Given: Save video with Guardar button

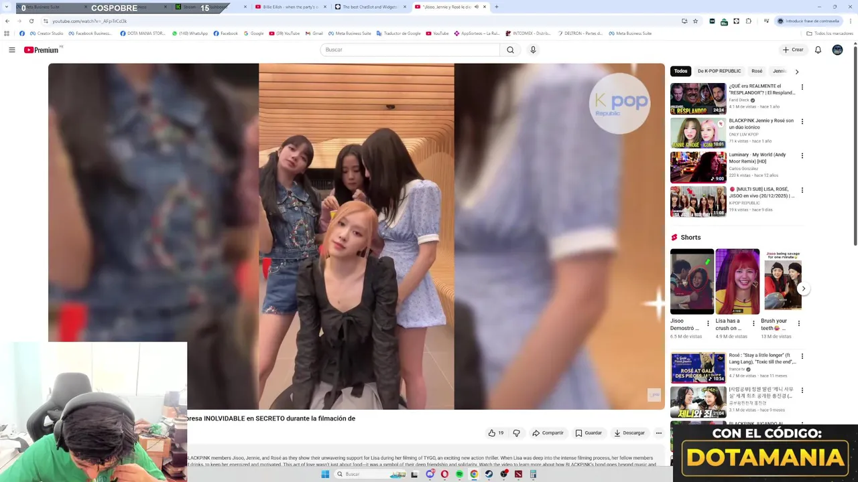Looking at the screenshot, I should [589, 433].
